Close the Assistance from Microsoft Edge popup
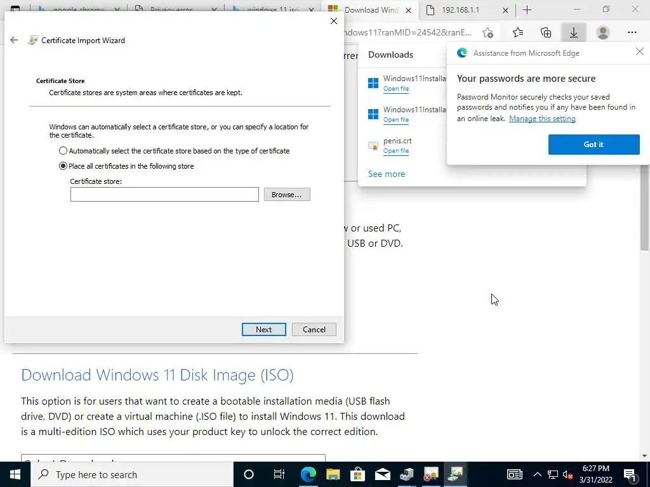This screenshot has height=487, width=650. [640, 52]
